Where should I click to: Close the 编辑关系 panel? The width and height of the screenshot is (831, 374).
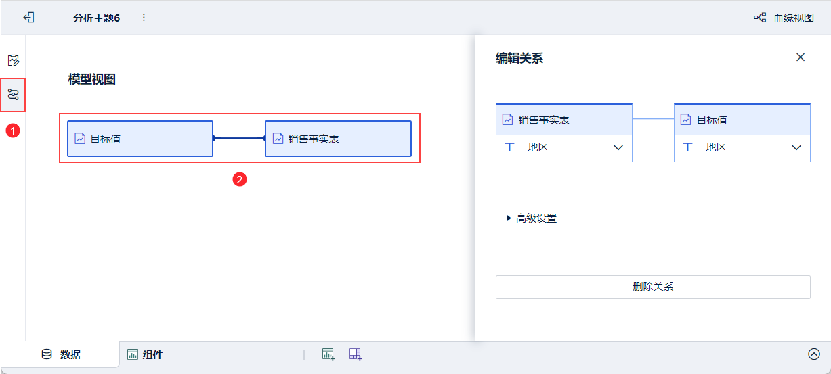[801, 57]
